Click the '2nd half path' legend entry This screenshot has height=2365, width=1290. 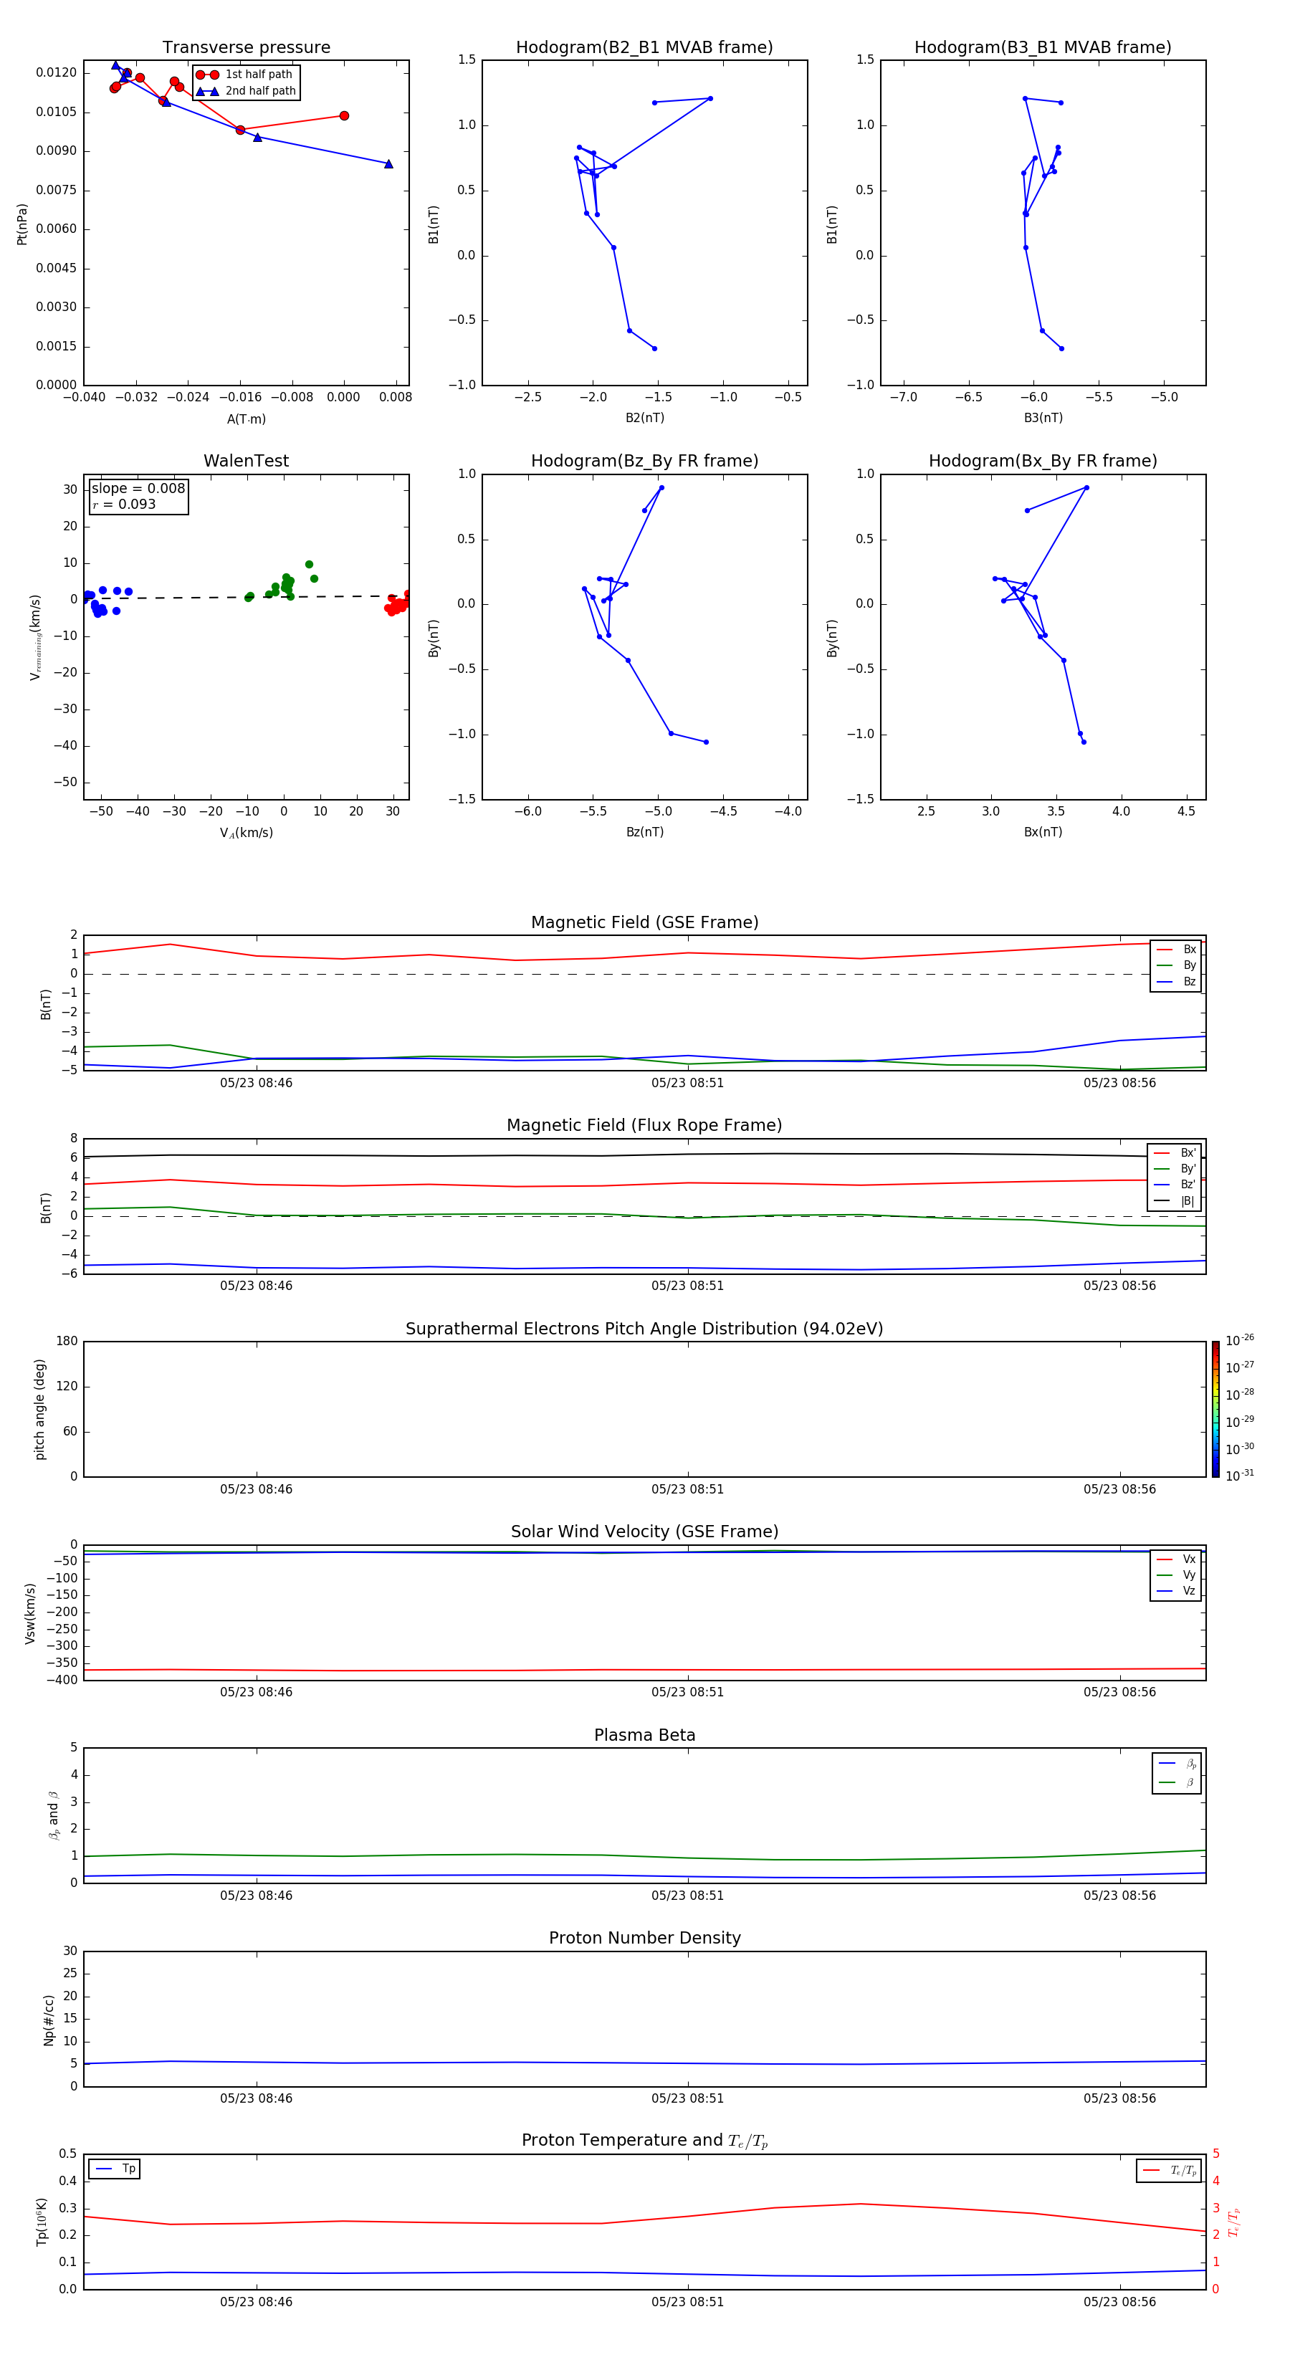coord(246,91)
